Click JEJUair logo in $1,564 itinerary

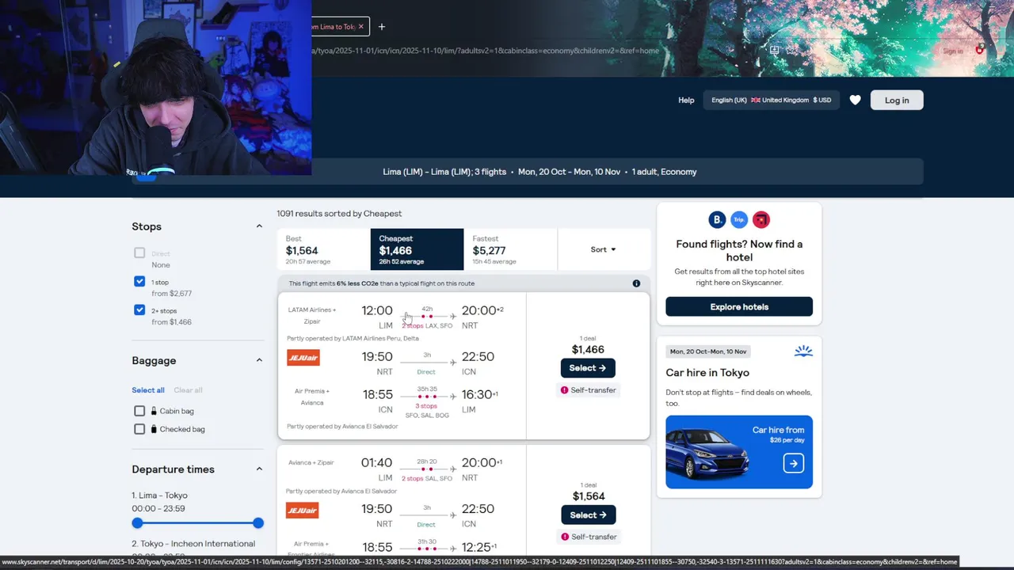tap(303, 510)
